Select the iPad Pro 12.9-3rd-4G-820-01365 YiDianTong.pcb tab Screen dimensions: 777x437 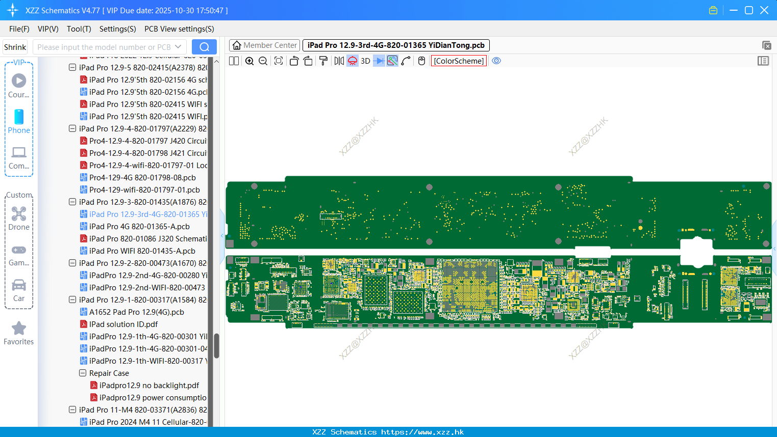coord(396,45)
